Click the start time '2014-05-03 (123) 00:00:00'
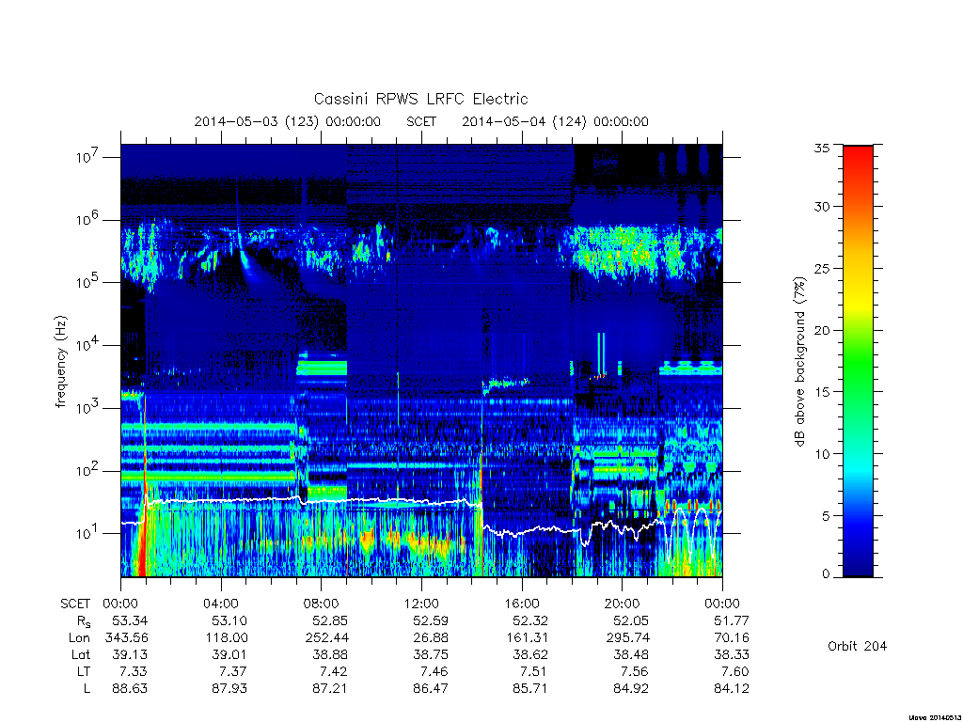The height and width of the screenshot is (722, 963). tap(288, 121)
